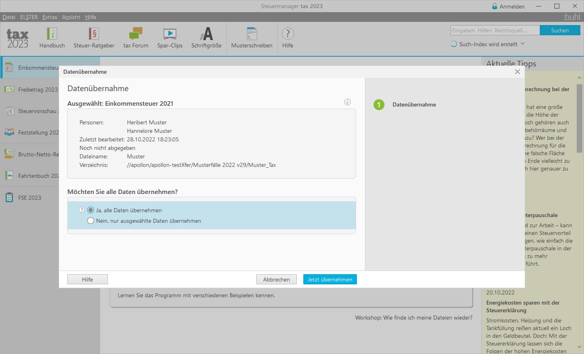Click the Abbrechen button
Viewport: 584px width, 354px height.
(277, 279)
